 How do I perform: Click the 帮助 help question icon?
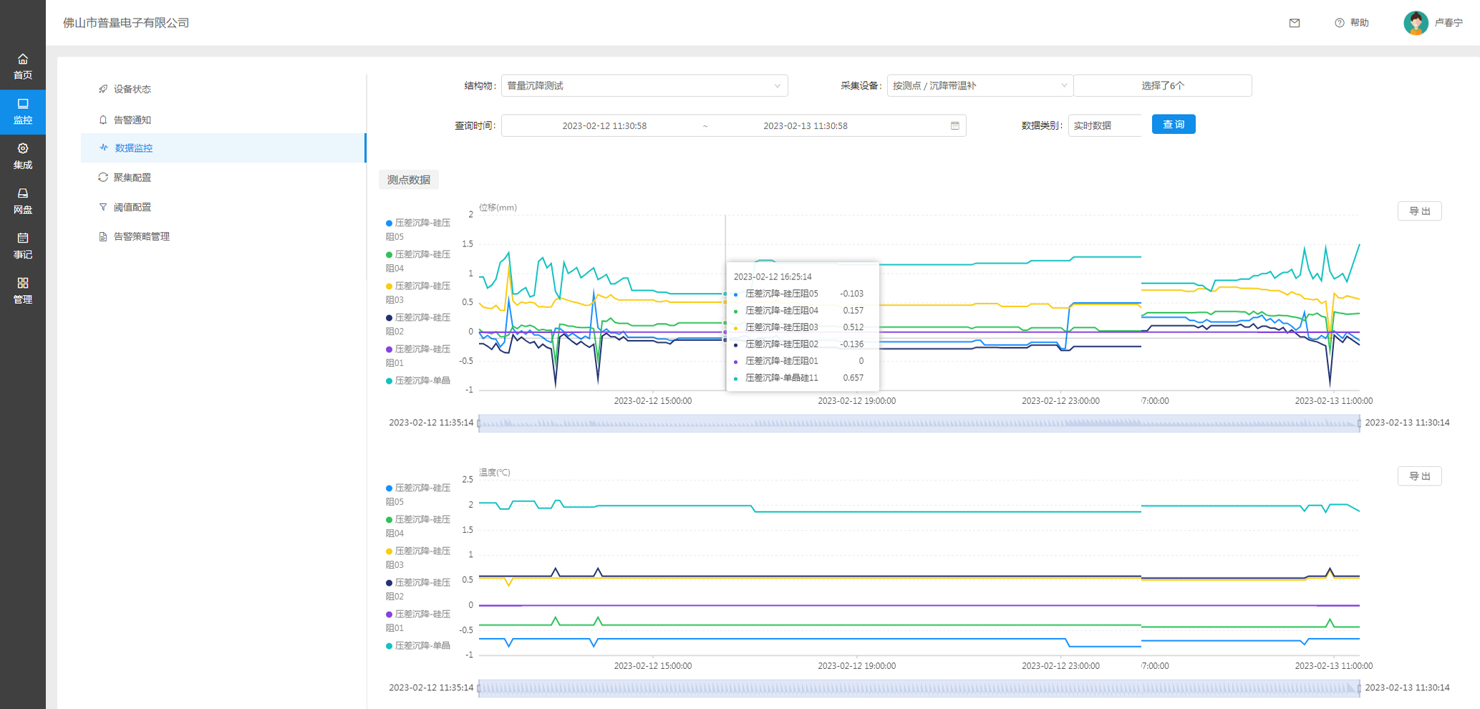1339,23
